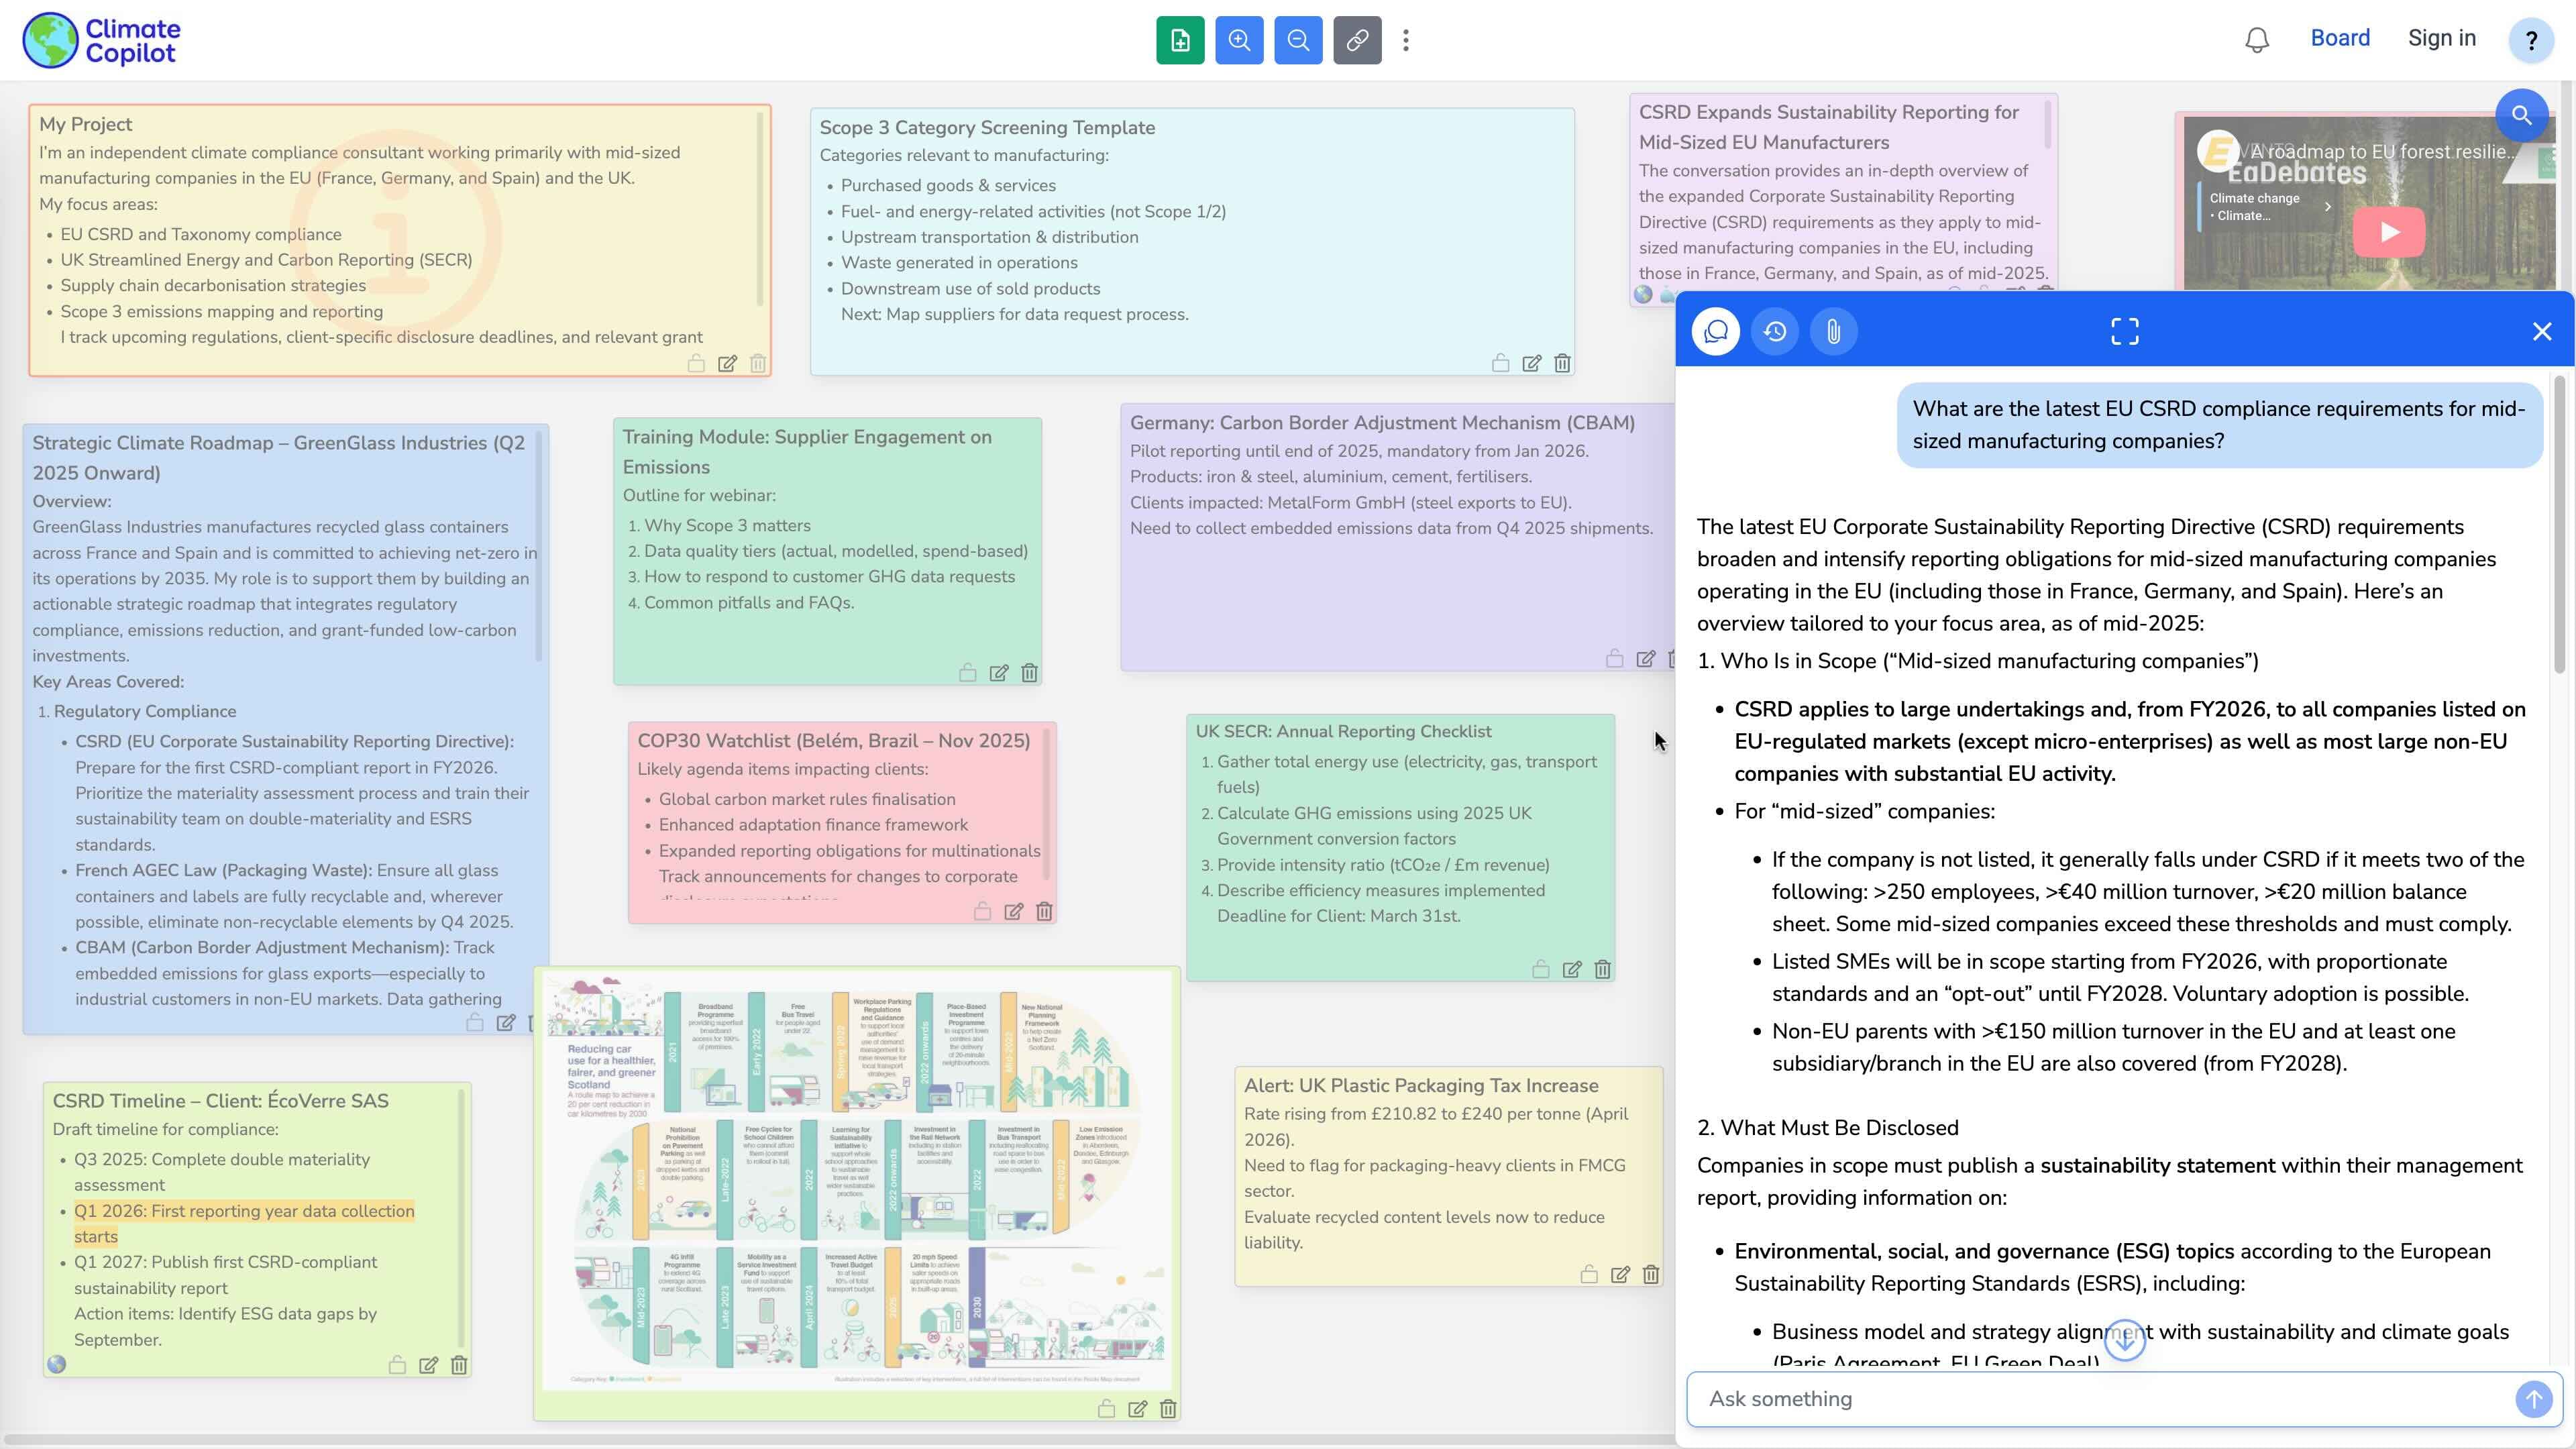Click the Ask something input field
This screenshot has width=2576, height=1449.
[2100, 1399]
